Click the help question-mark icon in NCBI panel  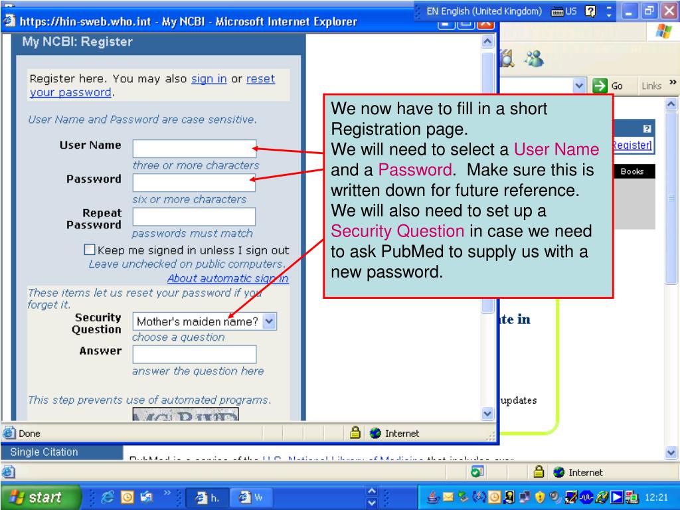(647, 128)
